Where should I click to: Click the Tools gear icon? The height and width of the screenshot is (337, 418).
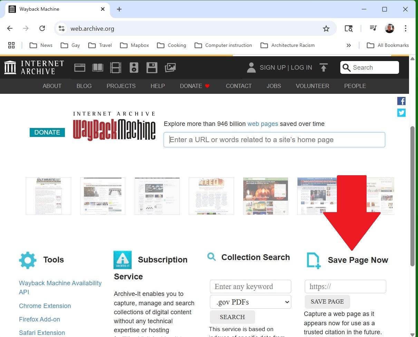[28, 260]
